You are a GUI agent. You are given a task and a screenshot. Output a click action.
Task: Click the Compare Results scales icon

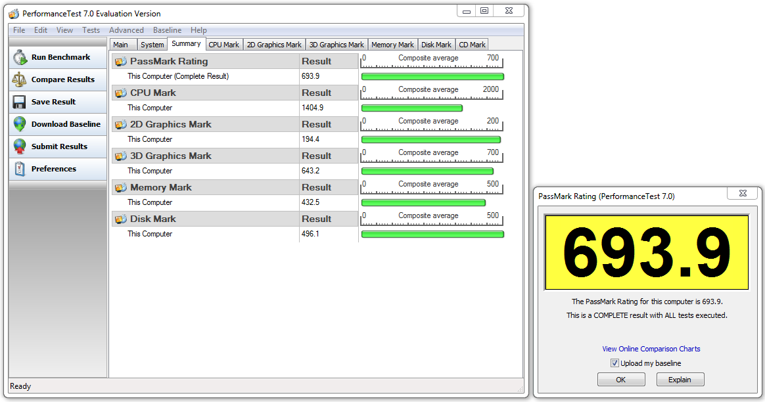[20, 79]
